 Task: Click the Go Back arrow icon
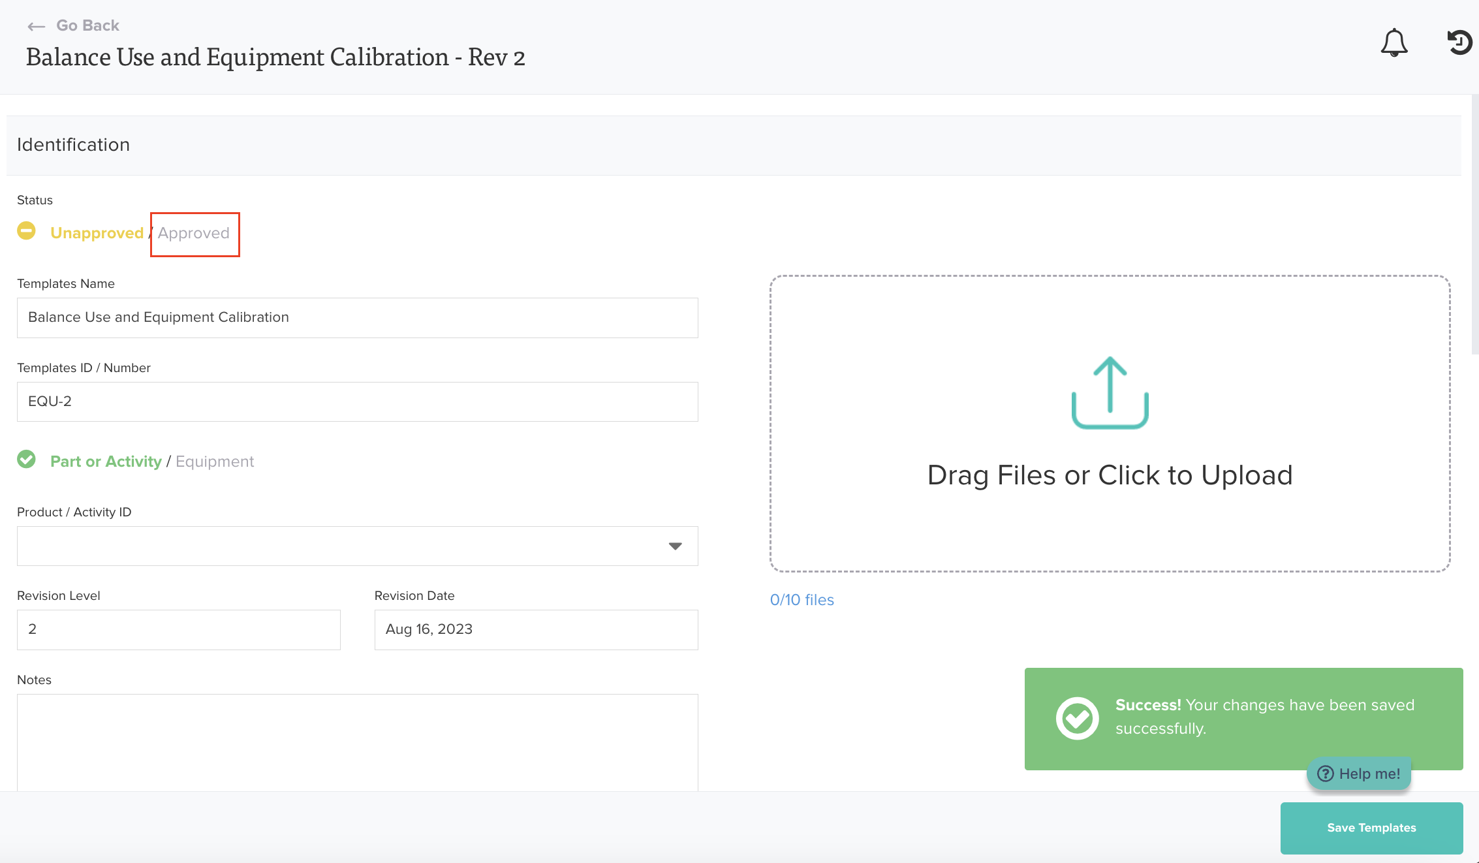tap(36, 27)
